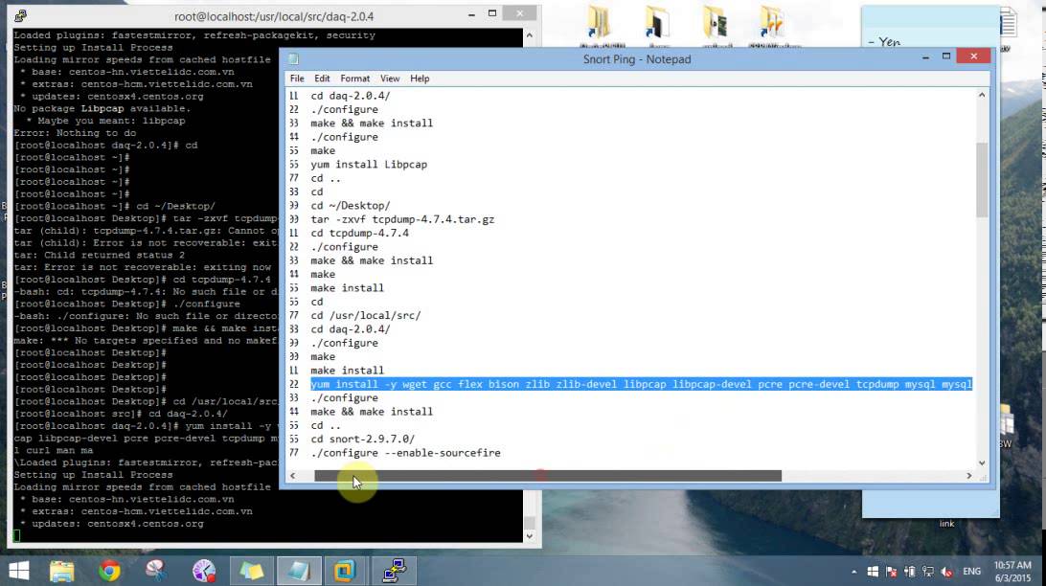Maximize the PuTTY terminal window

(x=492, y=14)
